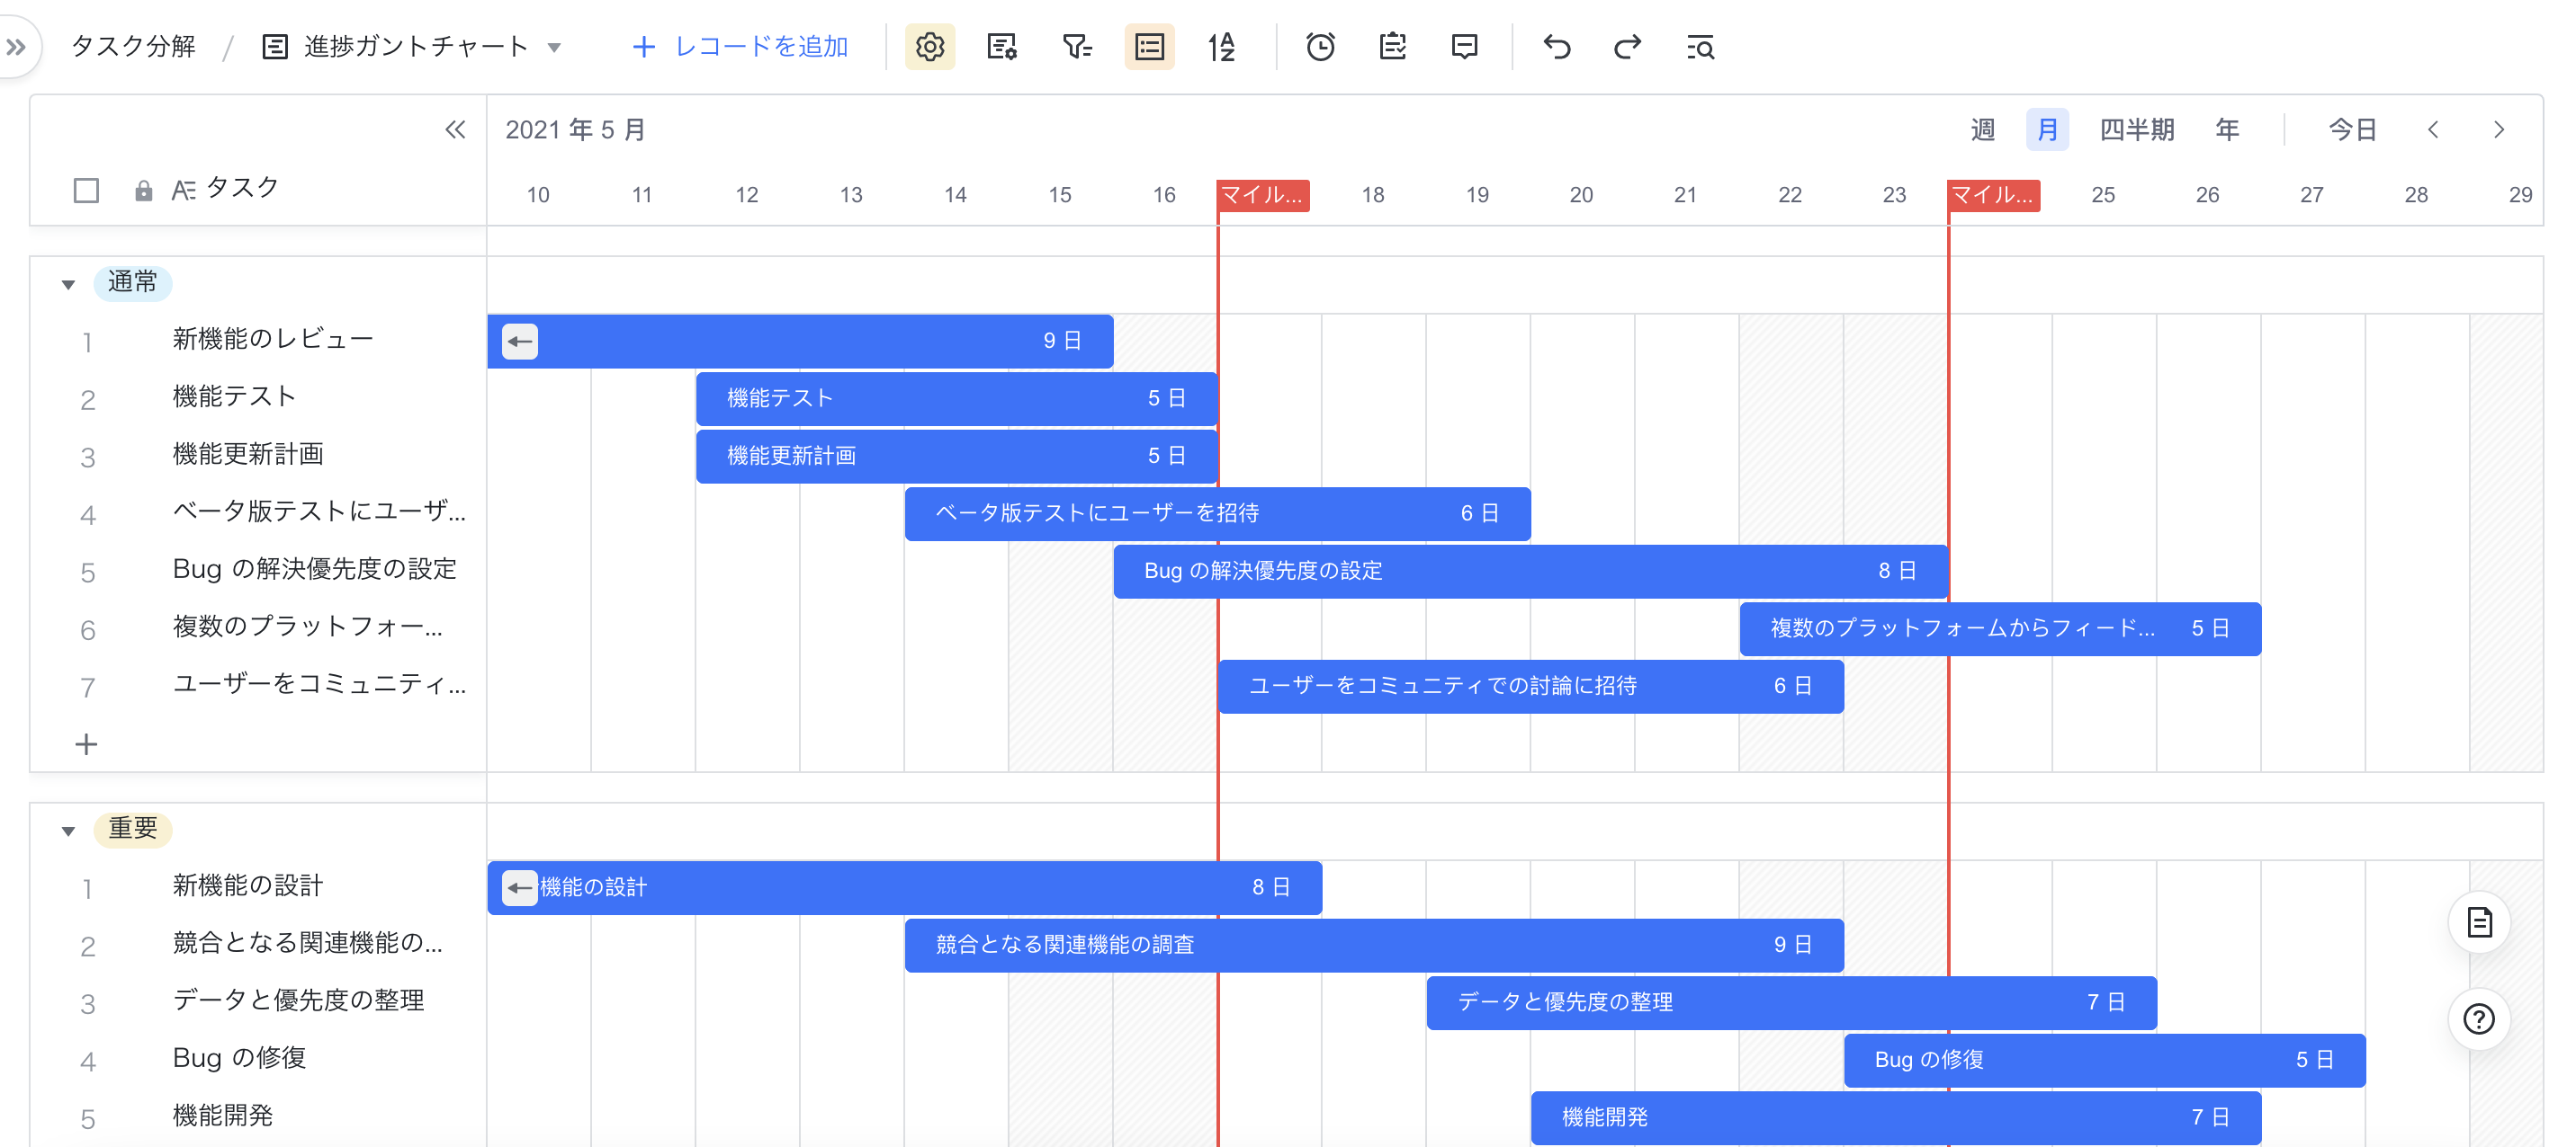The image size is (2576, 1147).
Task: Open the Gantt settings gear icon
Action: point(929,47)
